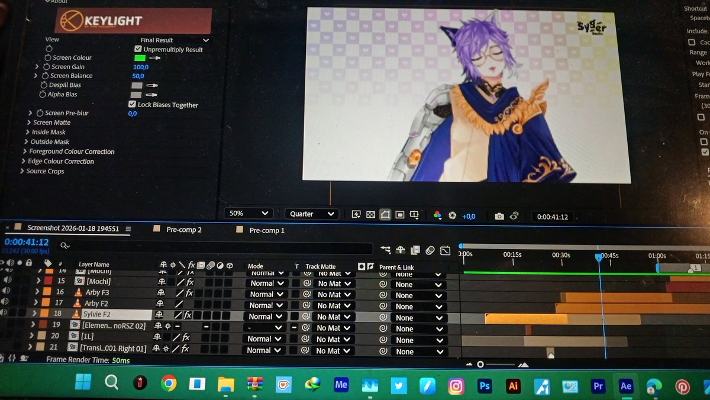Open the Quarter resolution dropdown
The height and width of the screenshot is (400, 710).
tap(311, 214)
